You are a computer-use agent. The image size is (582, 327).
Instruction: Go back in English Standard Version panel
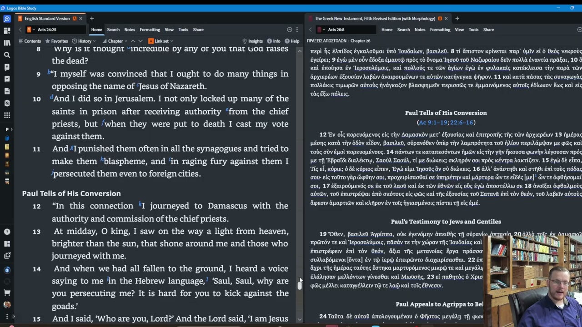tap(20, 30)
